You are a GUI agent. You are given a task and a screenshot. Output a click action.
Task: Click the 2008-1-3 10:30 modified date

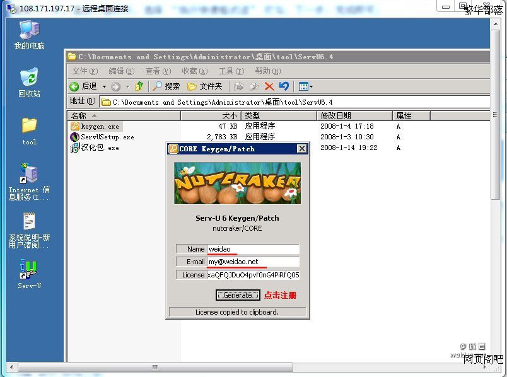tap(347, 137)
